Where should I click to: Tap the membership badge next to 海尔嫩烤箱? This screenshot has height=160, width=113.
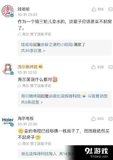(41, 67)
